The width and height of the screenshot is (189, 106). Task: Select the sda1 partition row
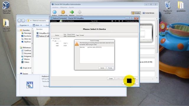point(94,43)
